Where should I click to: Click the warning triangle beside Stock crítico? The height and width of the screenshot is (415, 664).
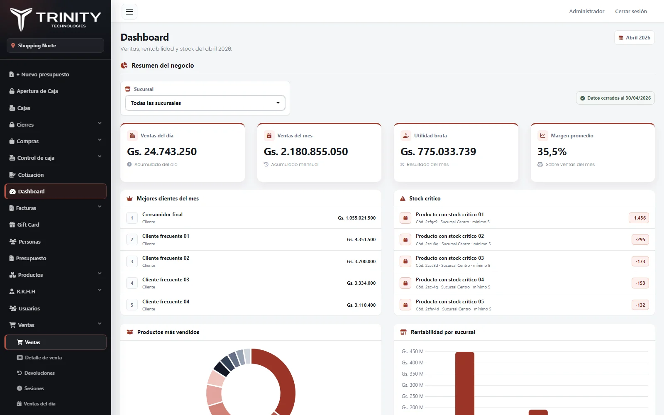(x=403, y=199)
